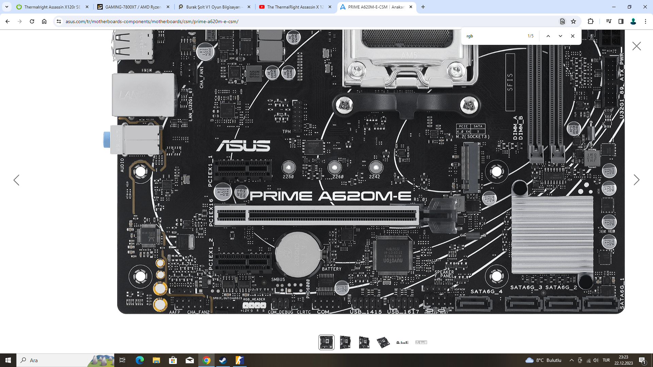
Task: Reload the page with the refresh icon
Action: [x=32, y=21]
